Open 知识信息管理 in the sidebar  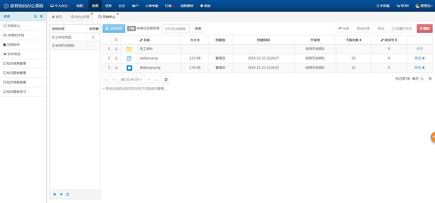(x=23, y=63)
